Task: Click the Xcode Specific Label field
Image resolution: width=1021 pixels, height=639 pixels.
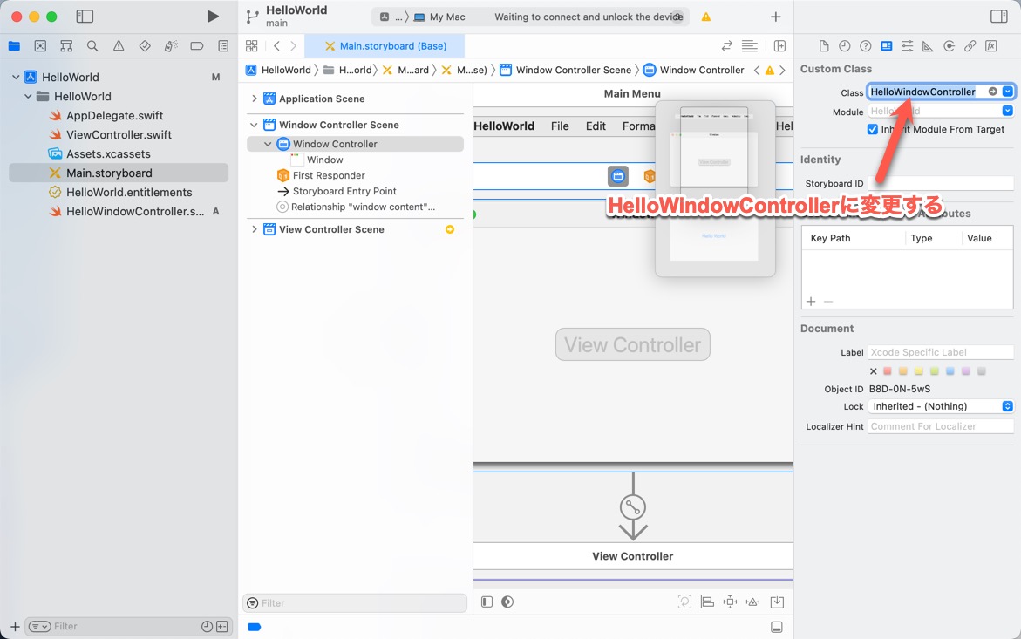Action: [x=940, y=353]
